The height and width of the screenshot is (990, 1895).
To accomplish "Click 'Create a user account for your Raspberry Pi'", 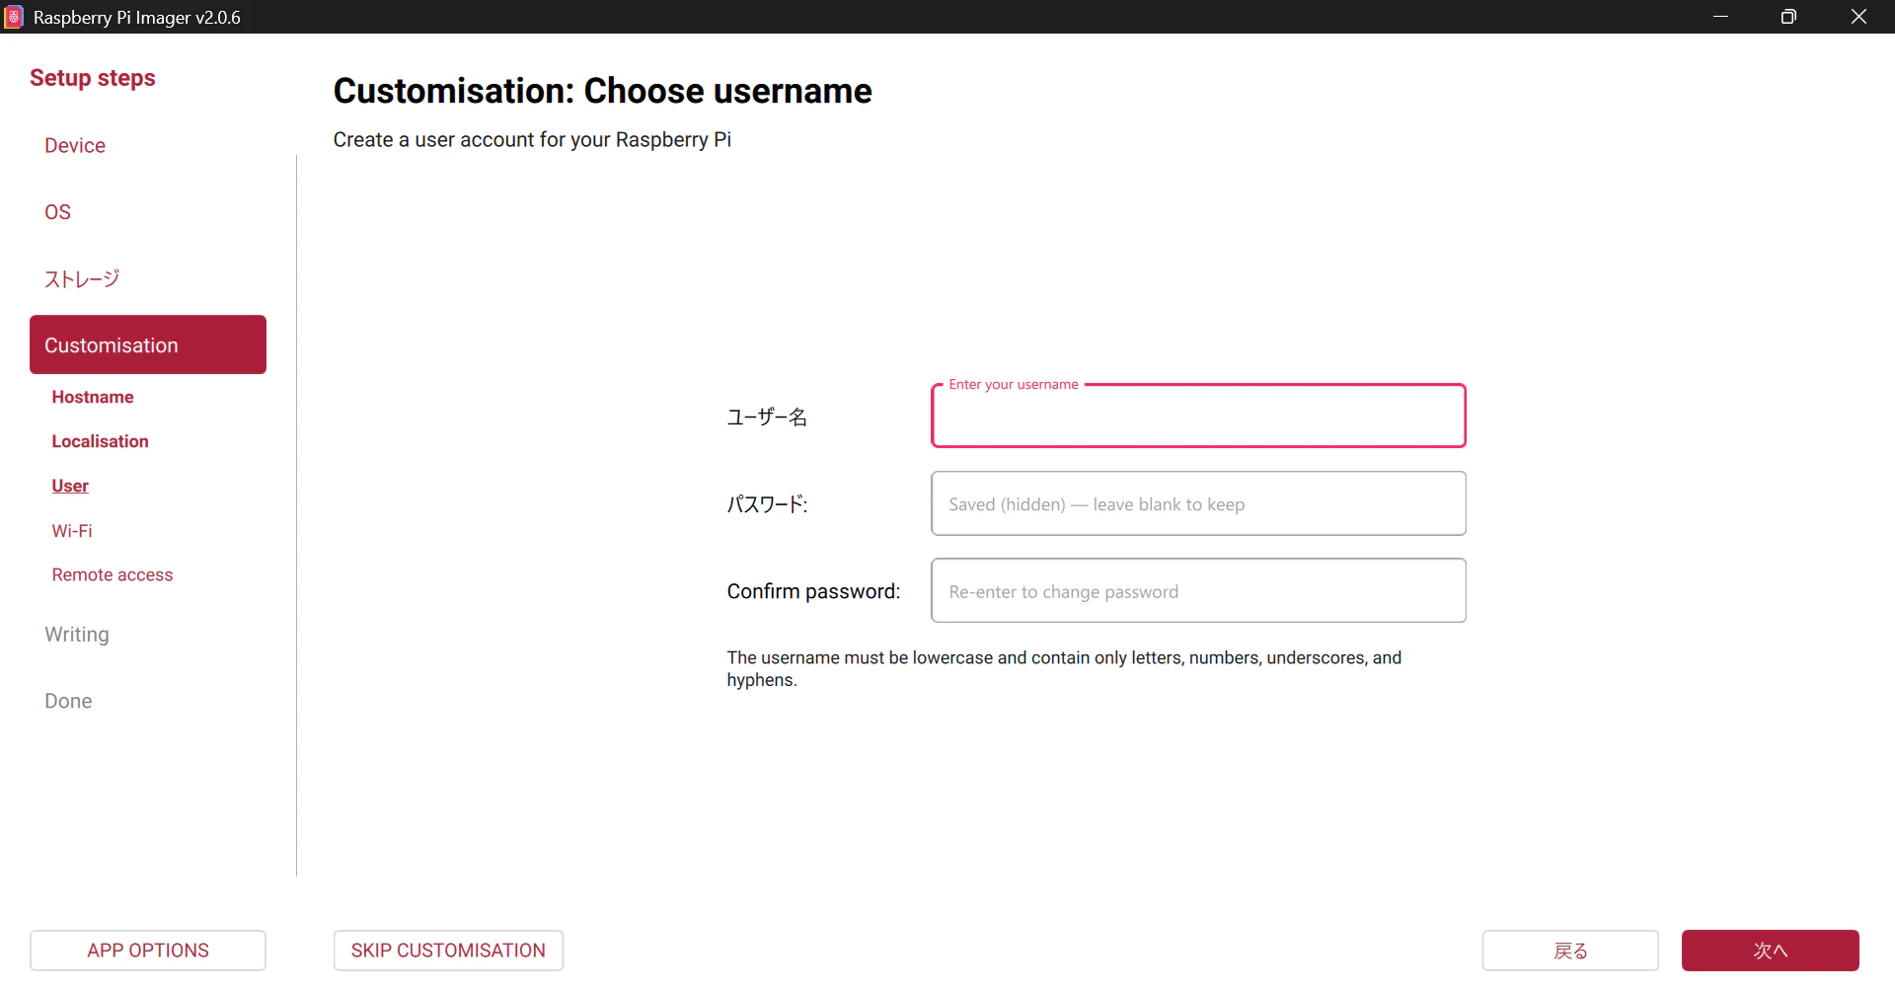I will (532, 140).
